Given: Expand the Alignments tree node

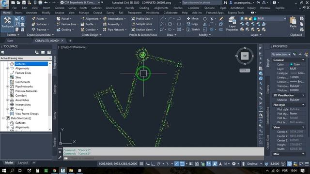Looking at the screenshot, I should [x=8, y=68].
